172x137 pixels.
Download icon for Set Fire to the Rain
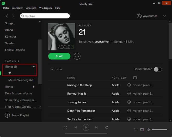129,119
